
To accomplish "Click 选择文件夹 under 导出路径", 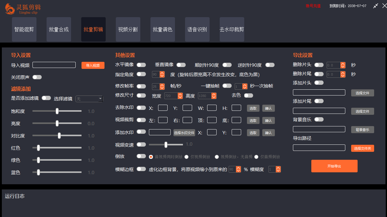I will pos(362,148).
